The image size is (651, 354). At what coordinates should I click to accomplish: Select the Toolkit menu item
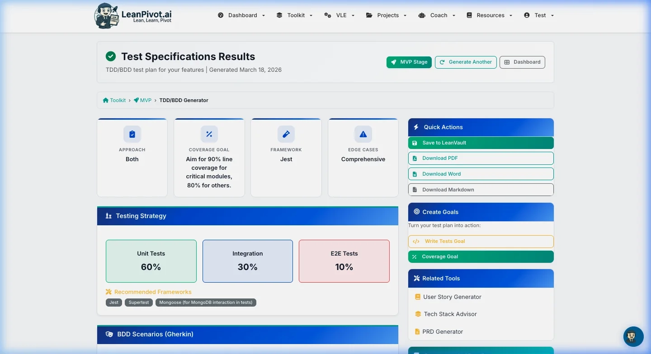click(294, 15)
